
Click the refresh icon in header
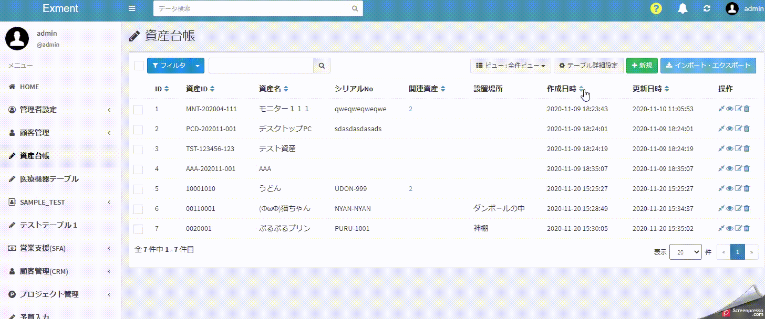click(x=707, y=8)
